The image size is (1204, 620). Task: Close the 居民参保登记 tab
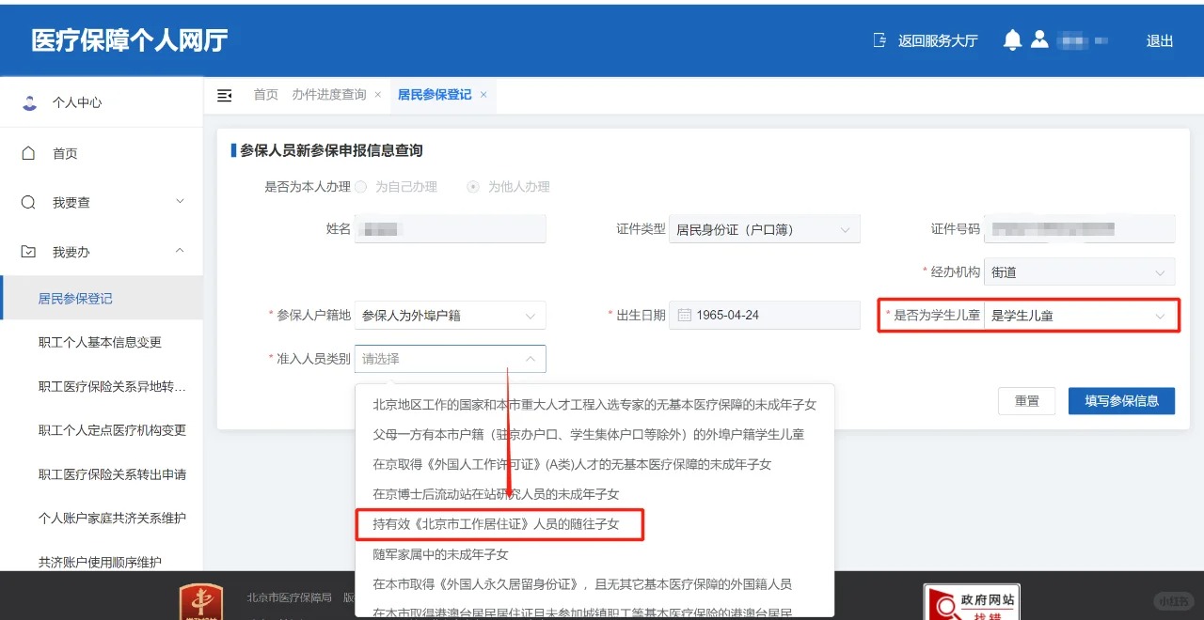(483, 95)
